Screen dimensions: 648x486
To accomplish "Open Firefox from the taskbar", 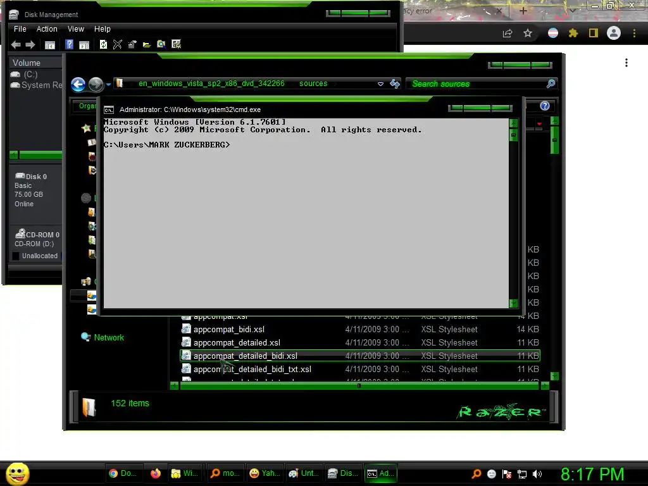I will [x=156, y=473].
